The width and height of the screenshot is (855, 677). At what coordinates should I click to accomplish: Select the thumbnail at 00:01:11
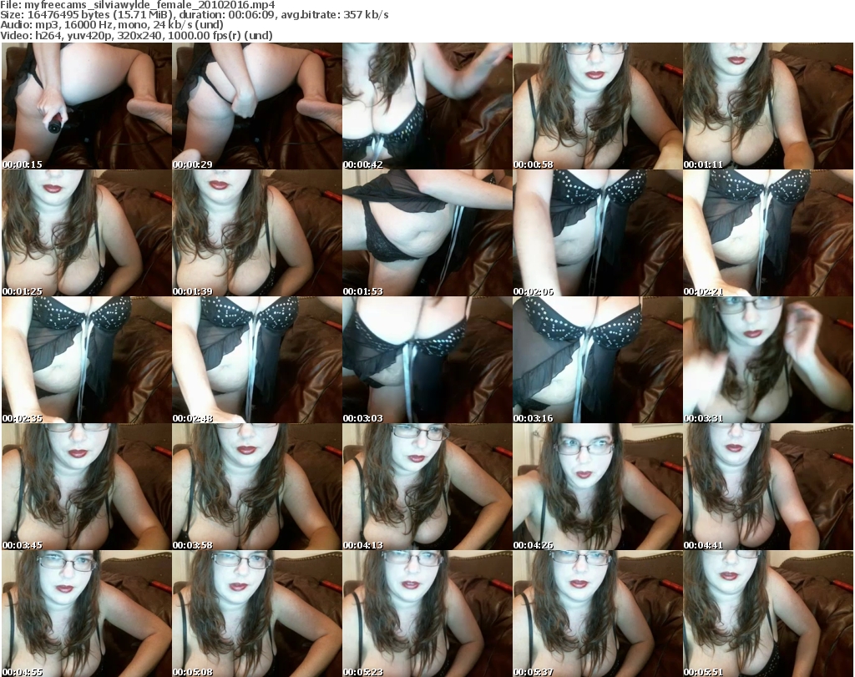click(768, 106)
